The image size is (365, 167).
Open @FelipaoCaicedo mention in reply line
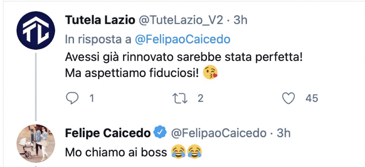pyautogui.click(x=182, y=39)
